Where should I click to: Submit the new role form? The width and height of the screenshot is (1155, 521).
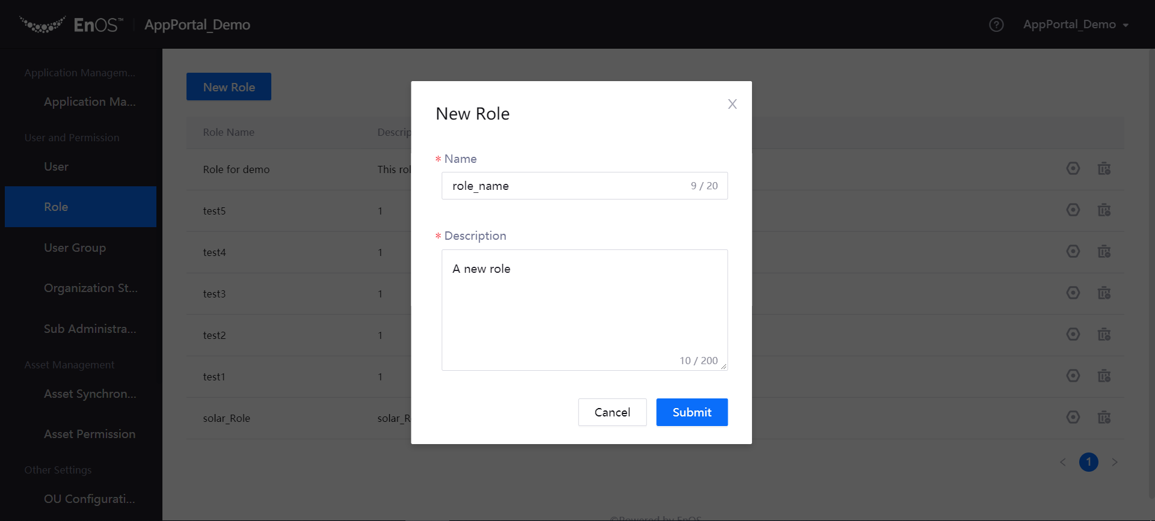coord(692,412)
